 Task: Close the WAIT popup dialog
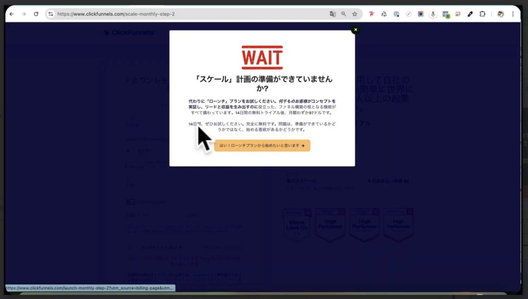click(x=355, y=30)
